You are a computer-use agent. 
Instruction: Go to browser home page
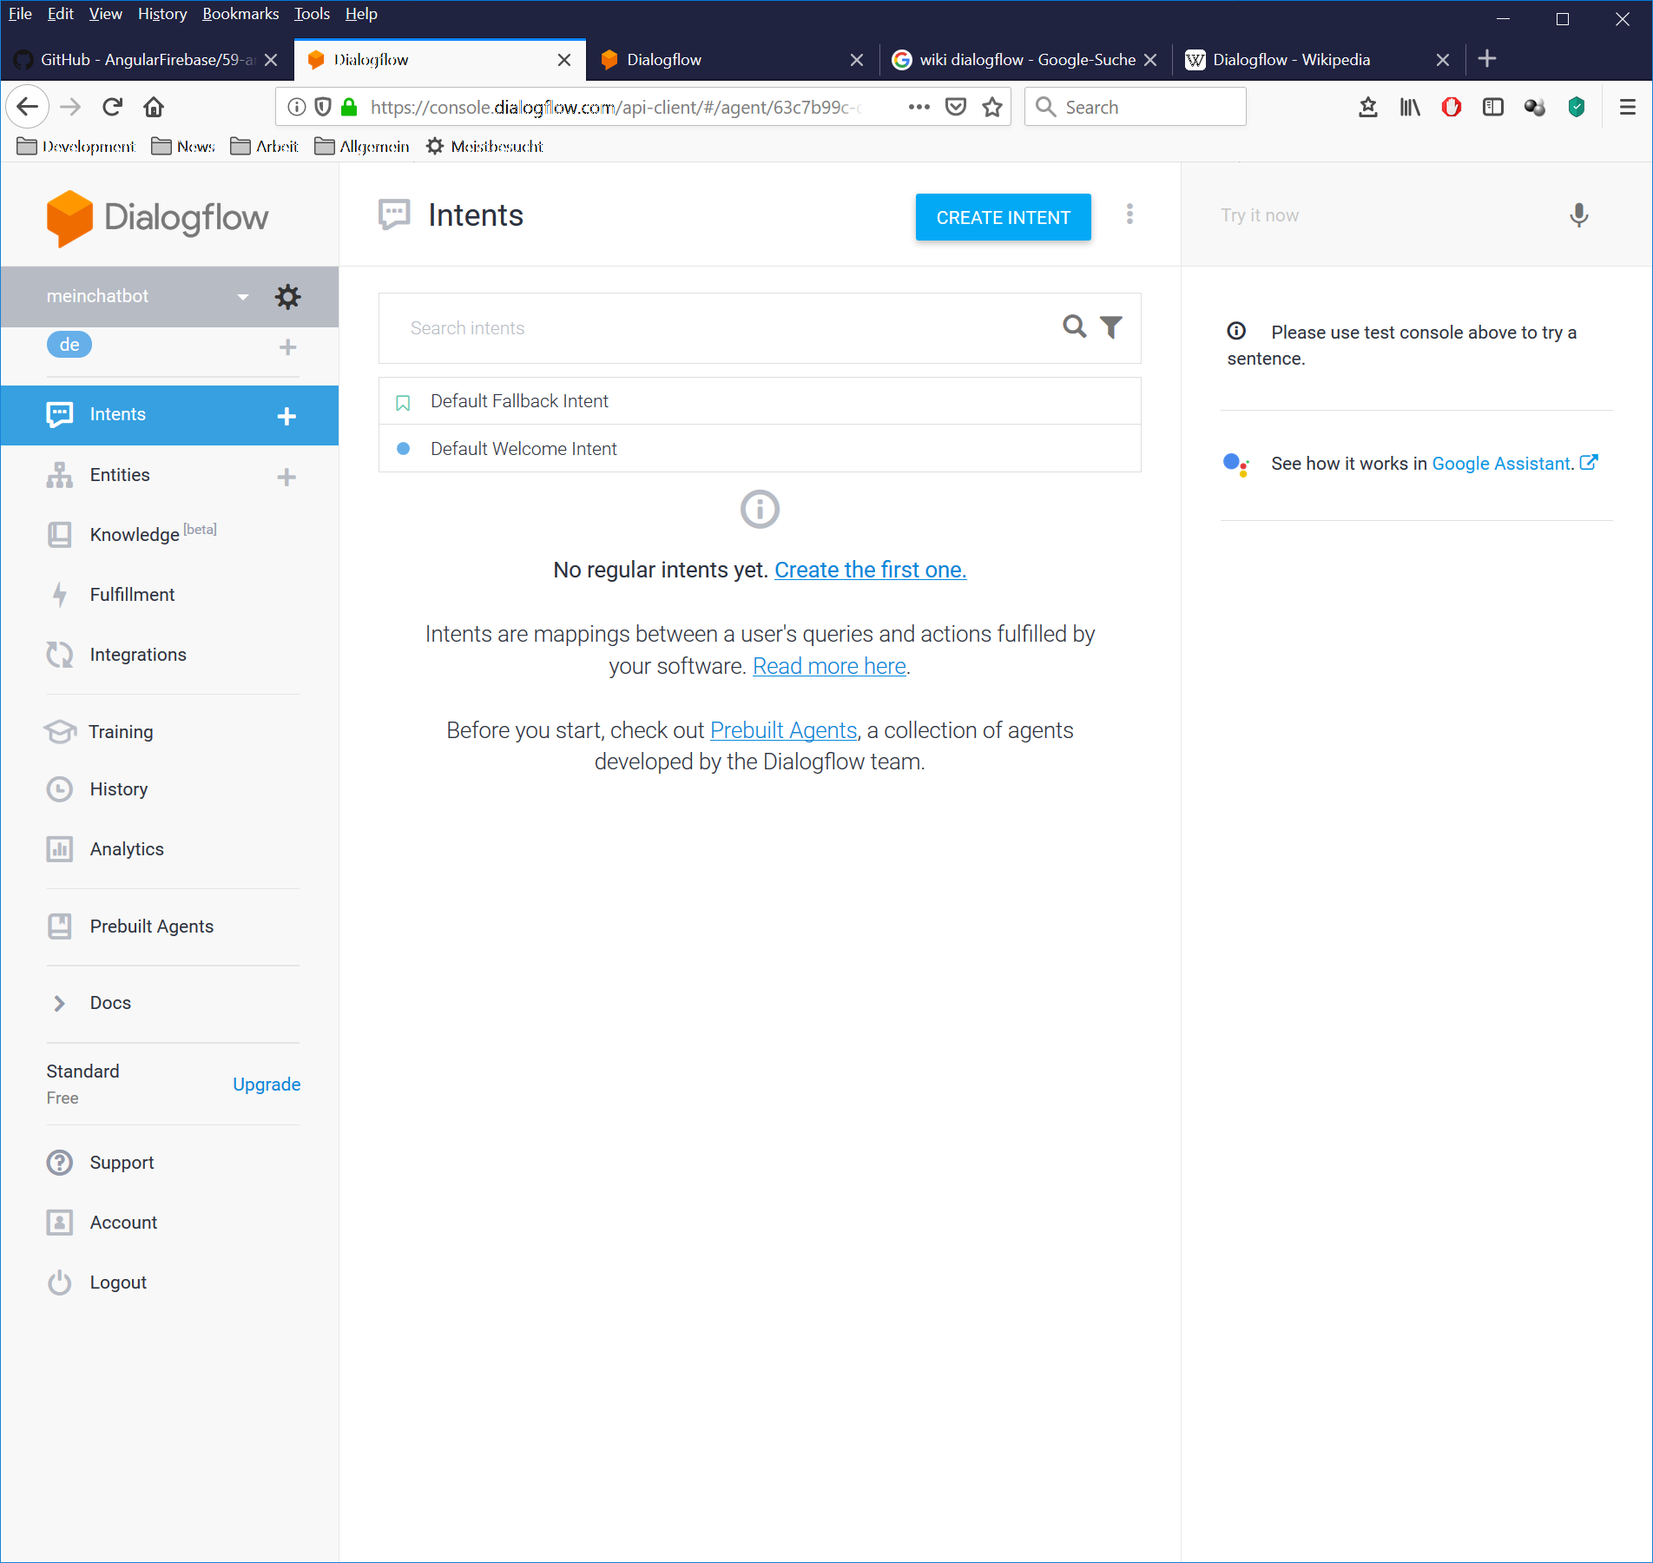tap(154, 107)
